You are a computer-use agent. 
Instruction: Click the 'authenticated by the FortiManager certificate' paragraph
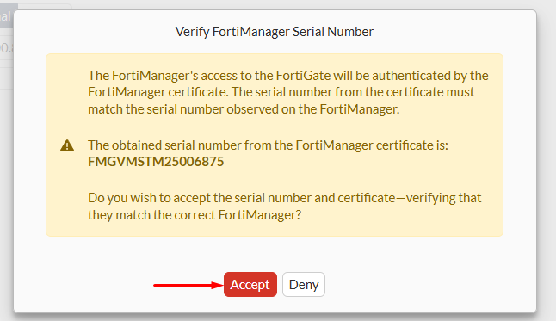(x=288, y=92)
